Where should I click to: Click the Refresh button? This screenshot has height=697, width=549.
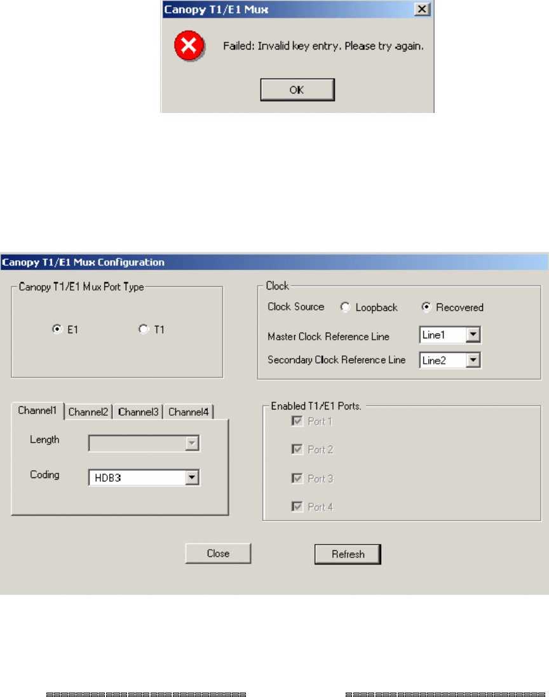348,554
